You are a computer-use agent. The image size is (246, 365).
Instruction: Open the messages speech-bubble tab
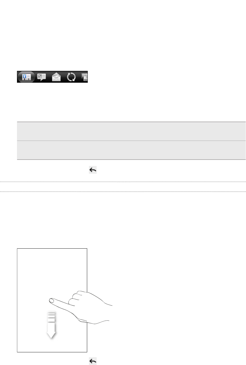pyautogui.click(x=42, y=77)
